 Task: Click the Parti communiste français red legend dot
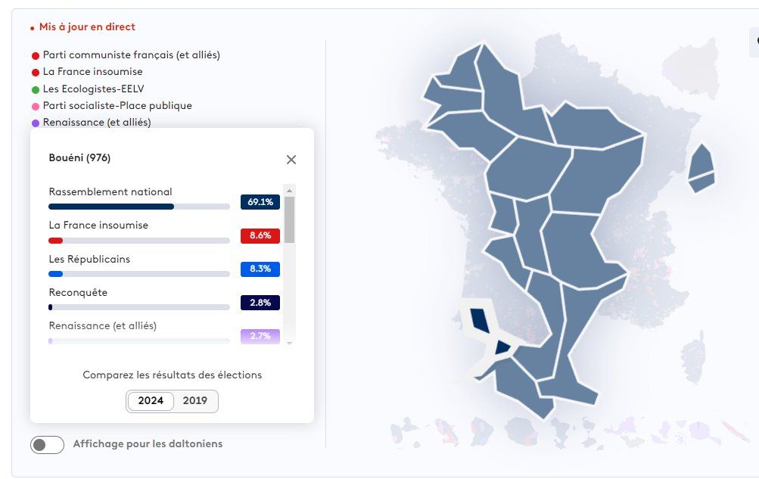[36, 55]
